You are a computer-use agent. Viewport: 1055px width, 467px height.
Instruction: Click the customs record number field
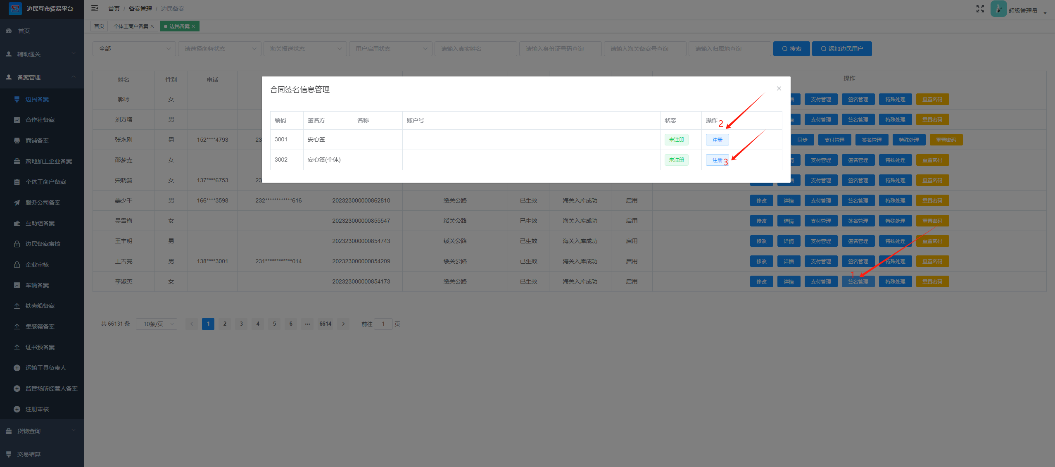(x=645, y=49)
